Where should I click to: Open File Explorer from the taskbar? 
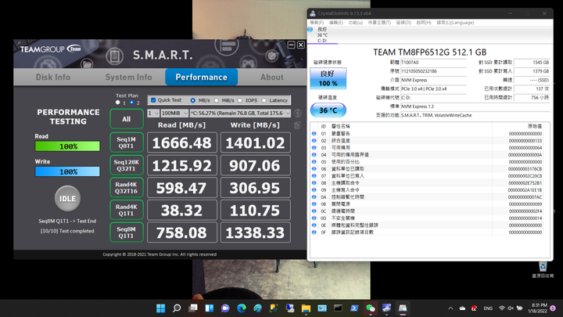(306, 308)
